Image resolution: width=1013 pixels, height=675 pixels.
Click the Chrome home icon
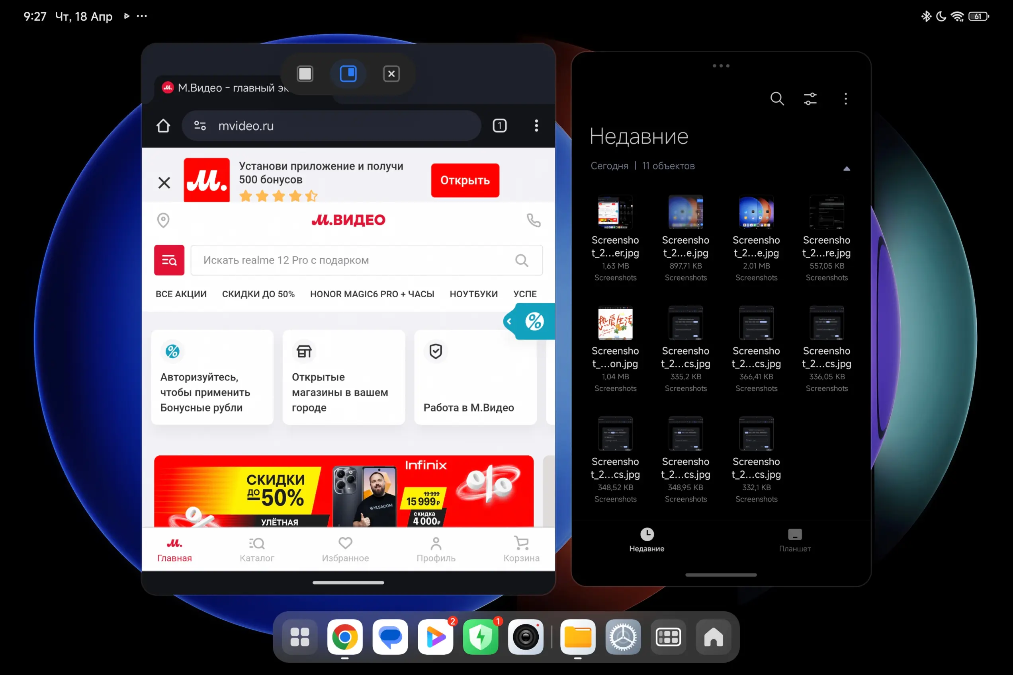163,126
